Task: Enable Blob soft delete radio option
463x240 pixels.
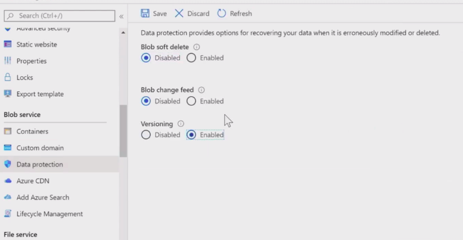Action: (x=191, y=58)
